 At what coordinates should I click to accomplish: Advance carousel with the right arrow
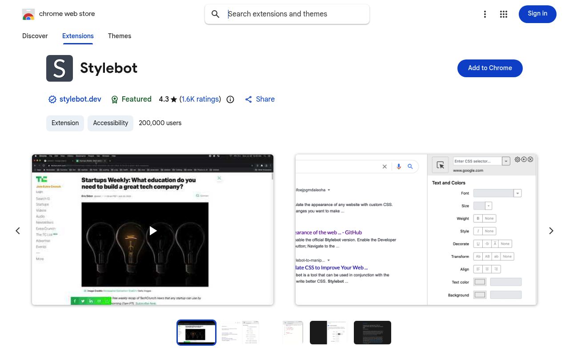(551, 230)
